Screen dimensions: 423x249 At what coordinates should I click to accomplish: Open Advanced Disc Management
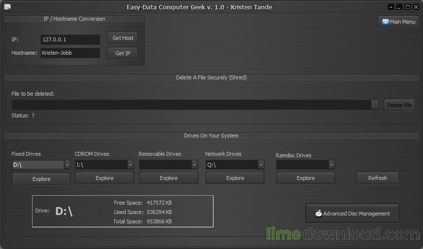pos(352,213)
